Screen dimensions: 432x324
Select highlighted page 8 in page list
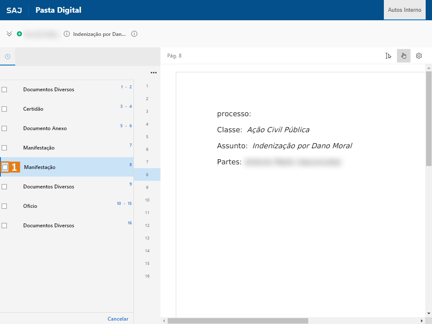click(x=147, y=175)
